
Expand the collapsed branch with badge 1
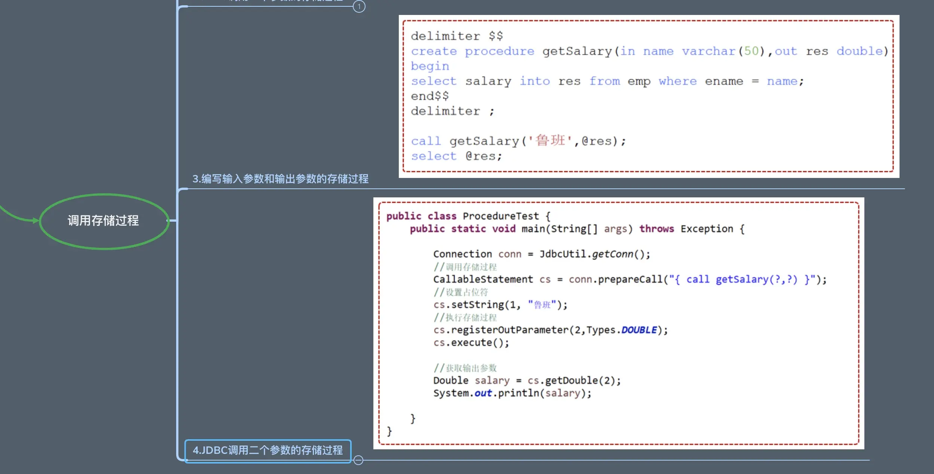[x=359, y=6]
